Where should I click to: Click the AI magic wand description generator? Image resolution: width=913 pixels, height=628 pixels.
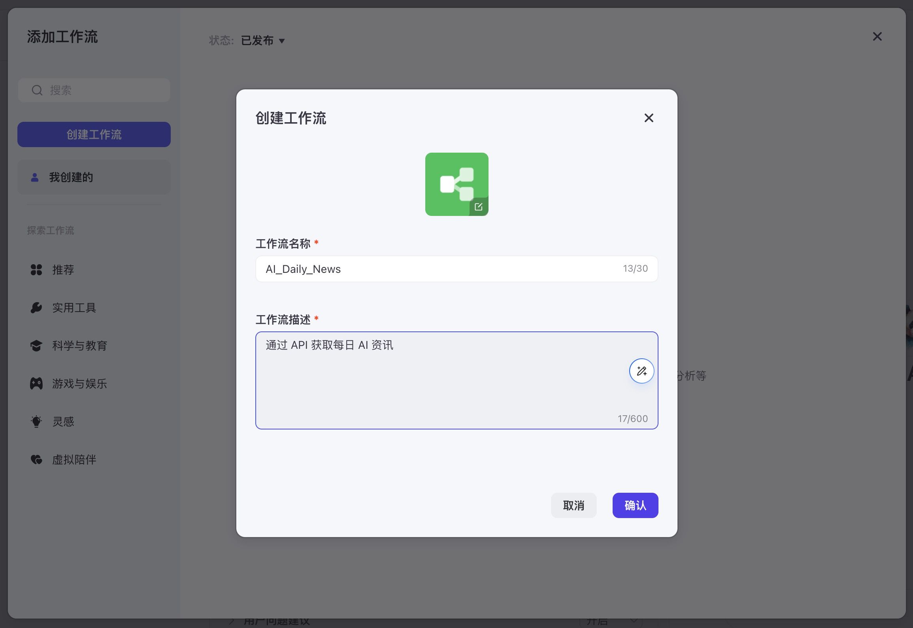[x=641, y=371]
